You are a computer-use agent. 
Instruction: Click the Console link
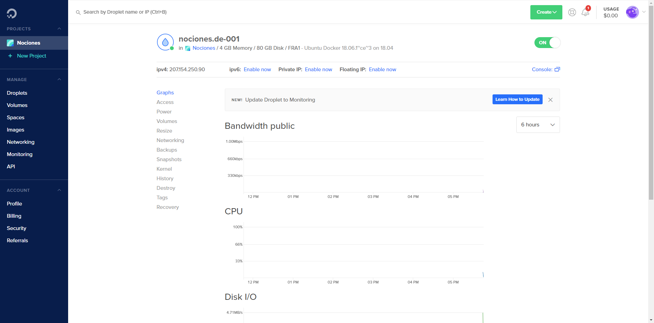[542, 70]
